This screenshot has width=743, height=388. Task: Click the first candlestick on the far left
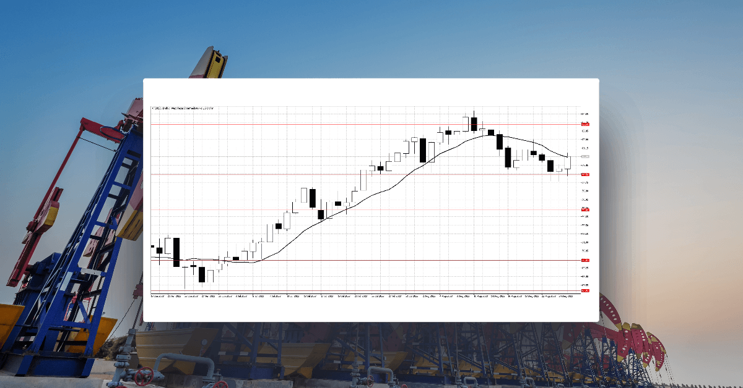(152, 247)
